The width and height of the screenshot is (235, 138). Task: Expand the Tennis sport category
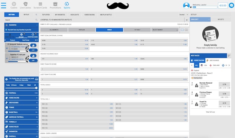tap(22, 108)
